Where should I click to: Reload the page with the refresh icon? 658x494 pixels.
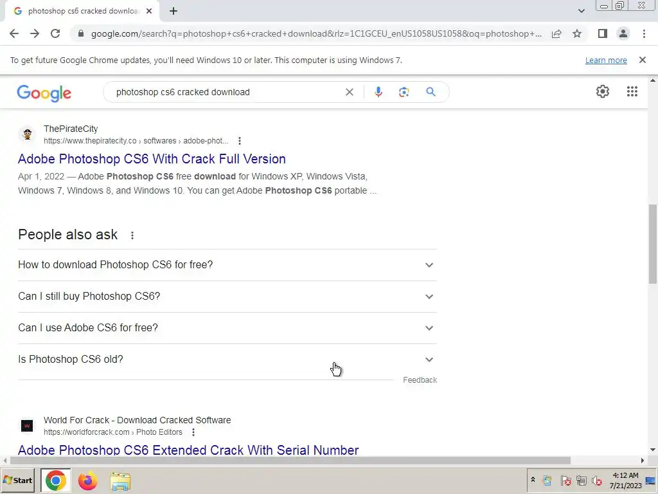point(55,33)
